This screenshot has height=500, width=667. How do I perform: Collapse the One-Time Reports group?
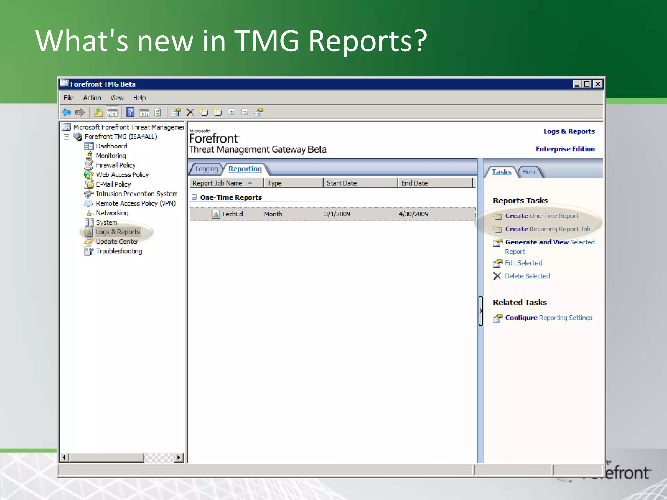[194, 197]
